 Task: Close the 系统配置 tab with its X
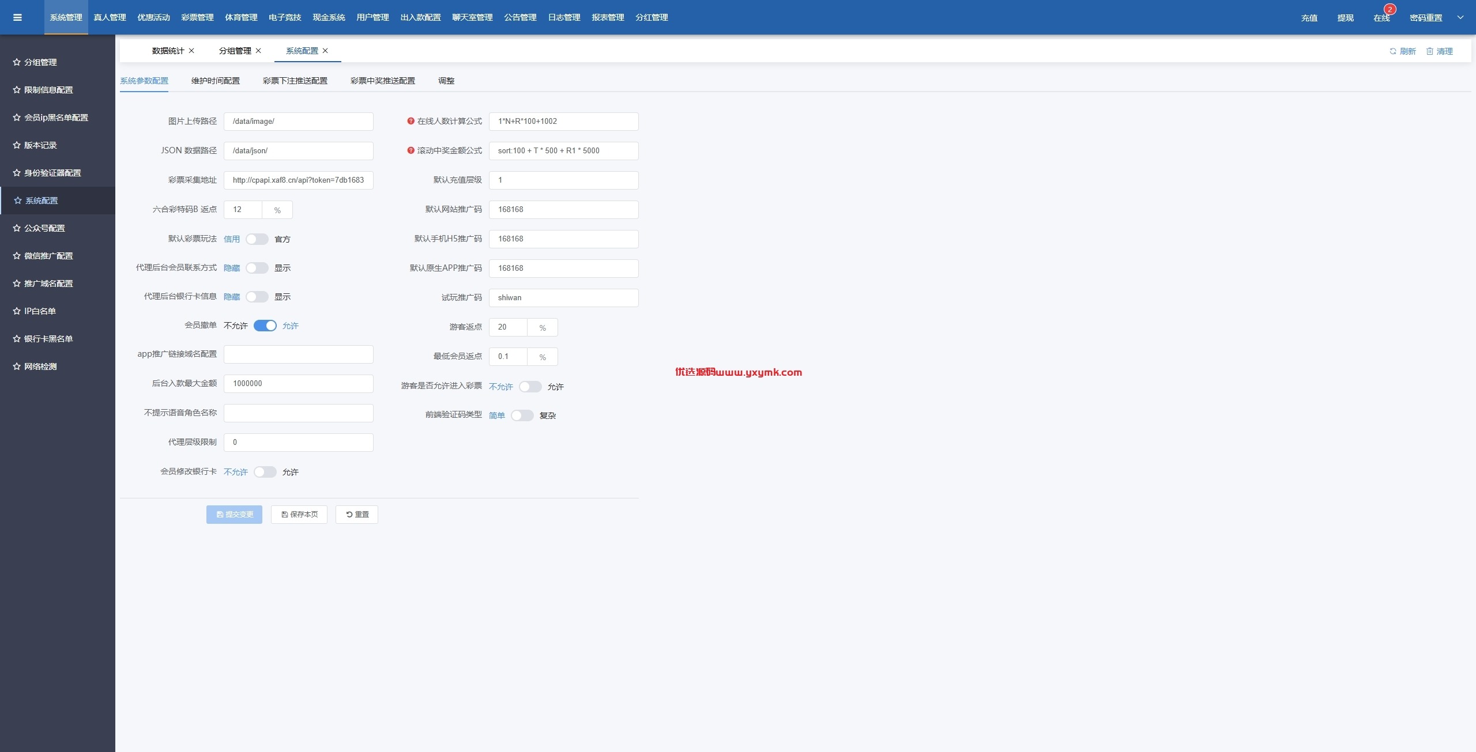pos(325,51)
